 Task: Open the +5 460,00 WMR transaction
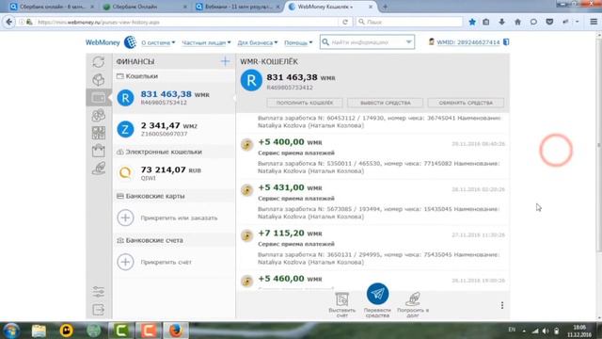(372, 281)
